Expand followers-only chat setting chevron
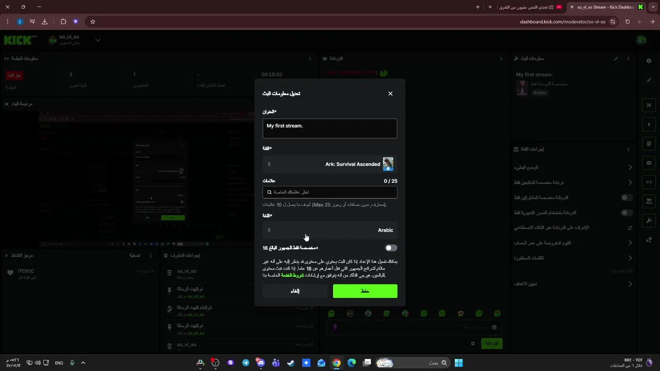The image size is (660, 371). click(630, 182)
